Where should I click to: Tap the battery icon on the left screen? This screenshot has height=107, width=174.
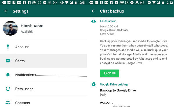(75, 3)
